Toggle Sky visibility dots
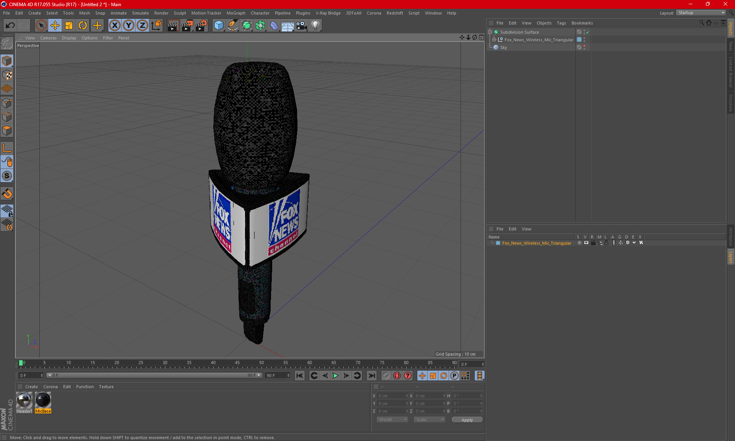 coord(584,47)
